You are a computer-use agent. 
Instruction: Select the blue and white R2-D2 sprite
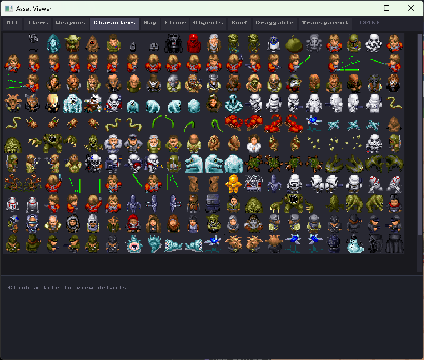click(x=273, y=44)
